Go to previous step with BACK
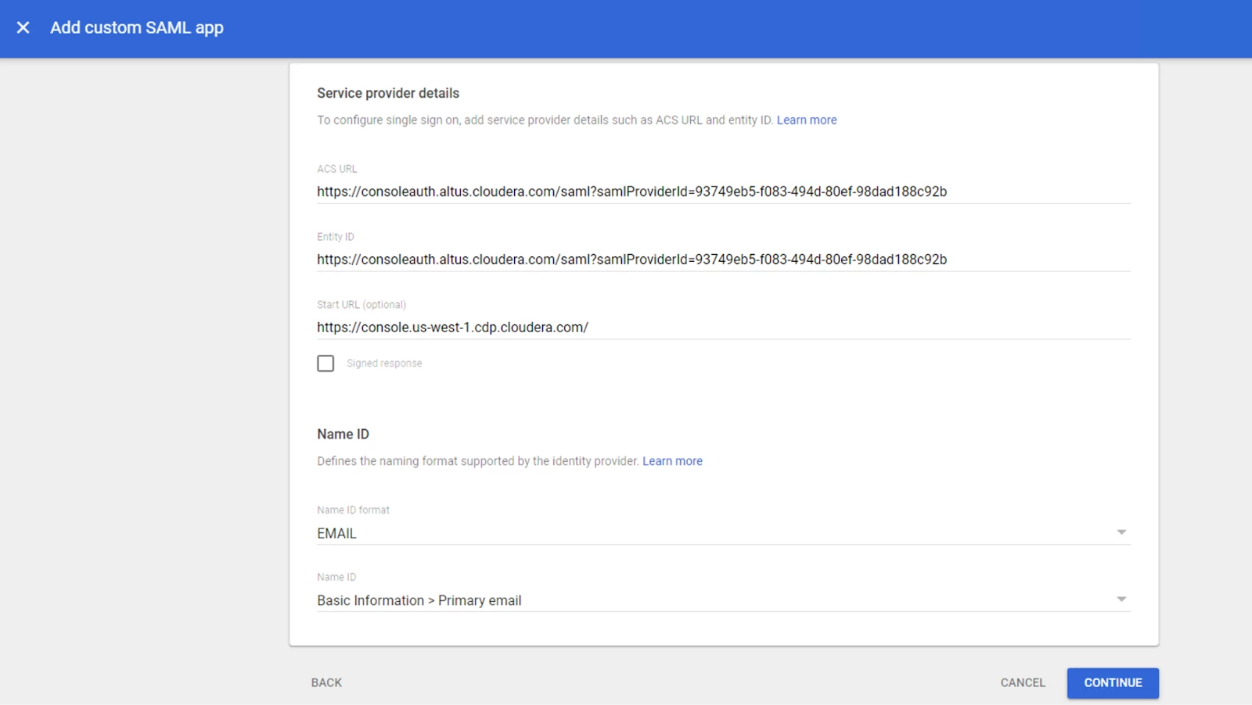1252x705 pixels. [x=326, y=682]
